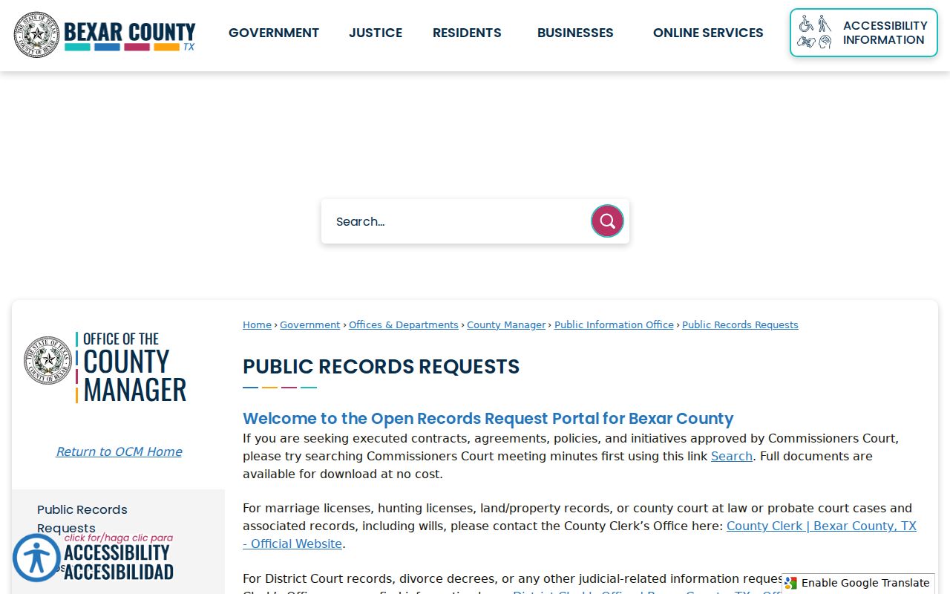
Task: Open the Accessibility Information button
Action: click(863, 33)
